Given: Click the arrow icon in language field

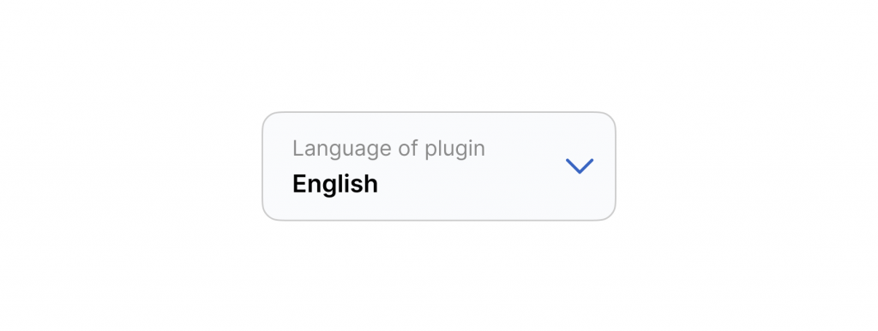Looking at the screenshot, I should coord(580,166).
